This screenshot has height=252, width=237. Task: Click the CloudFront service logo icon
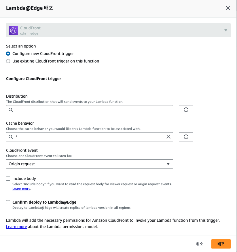click(x=13, y=30)
